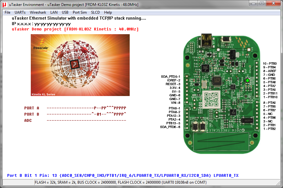Screen dimensions: 283x188
Task: Click pin label 3.3V-4
Action: click(x=175, y=88)
